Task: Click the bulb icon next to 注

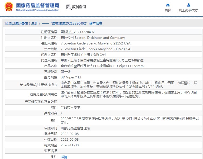Action: pyautogui.click(x=52, y=157)
